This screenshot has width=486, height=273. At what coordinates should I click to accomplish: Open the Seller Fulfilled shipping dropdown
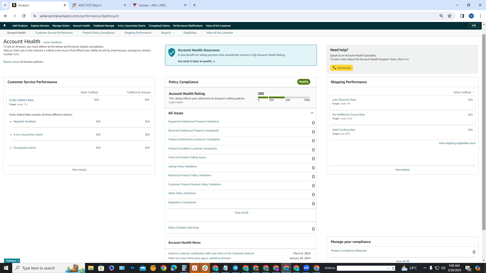tap(464, 92)
